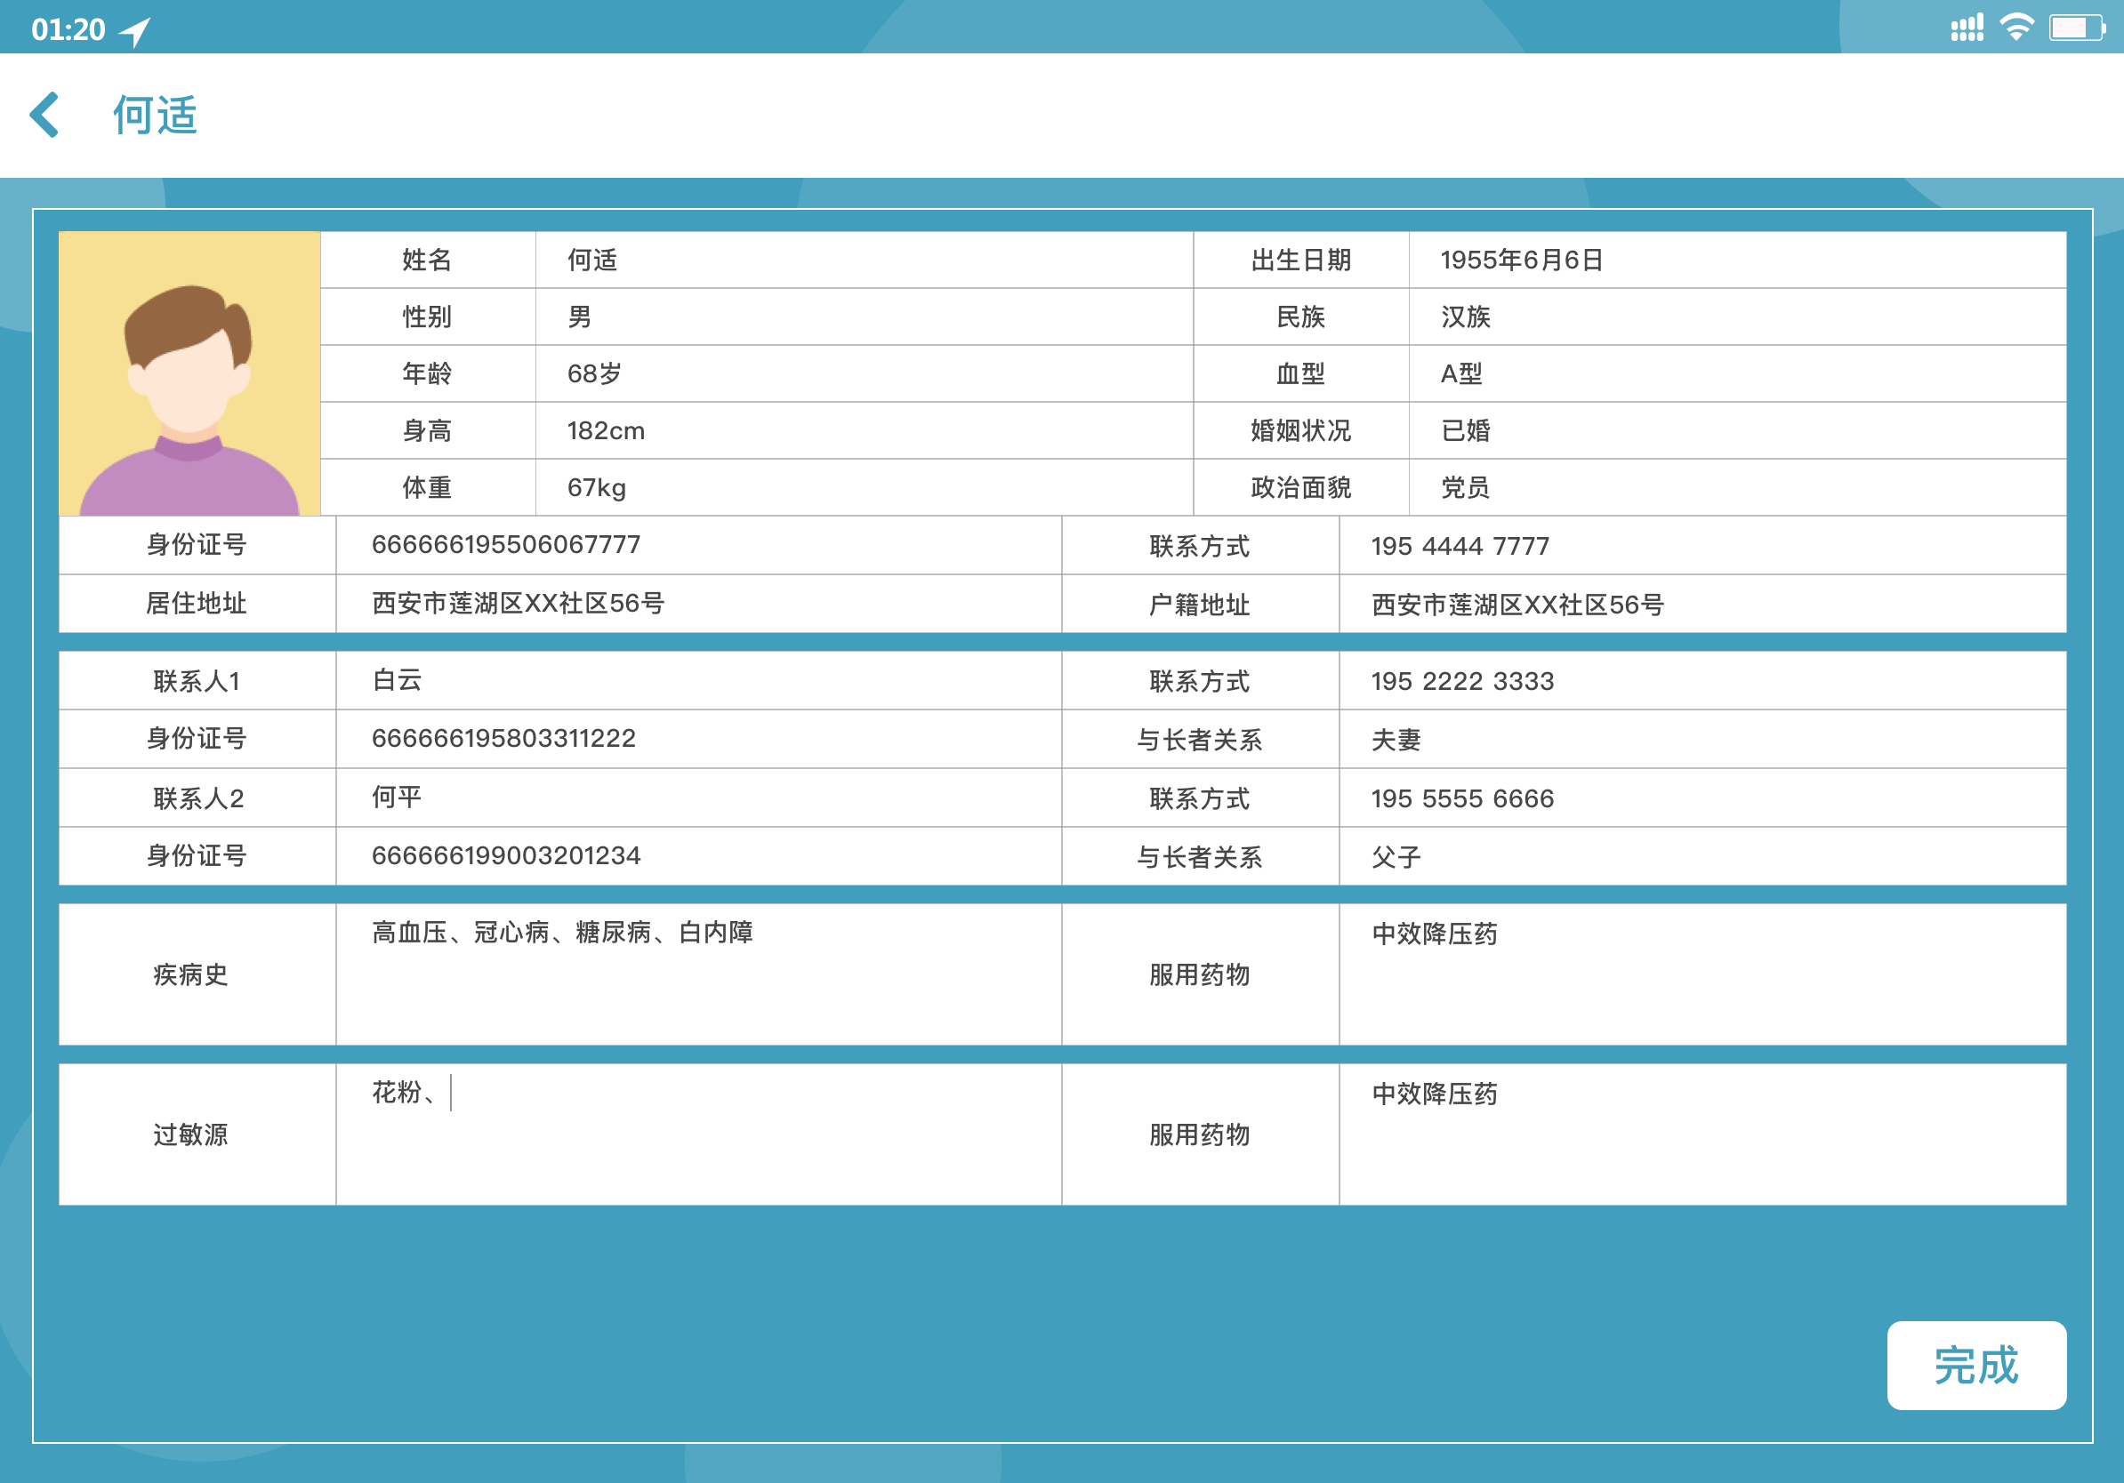Select 联系人2 name 何平
The width and height of the screenshot is (2124, 1483).
pos(397,797)
